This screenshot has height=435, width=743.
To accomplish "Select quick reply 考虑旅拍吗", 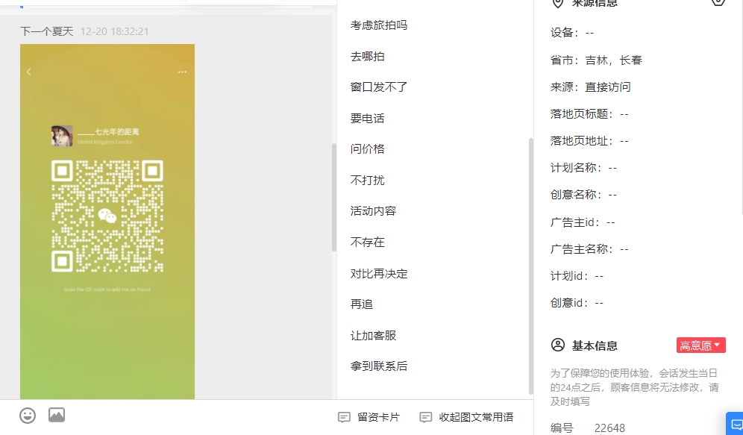I will pyautogui.click(x=379, y=25).
